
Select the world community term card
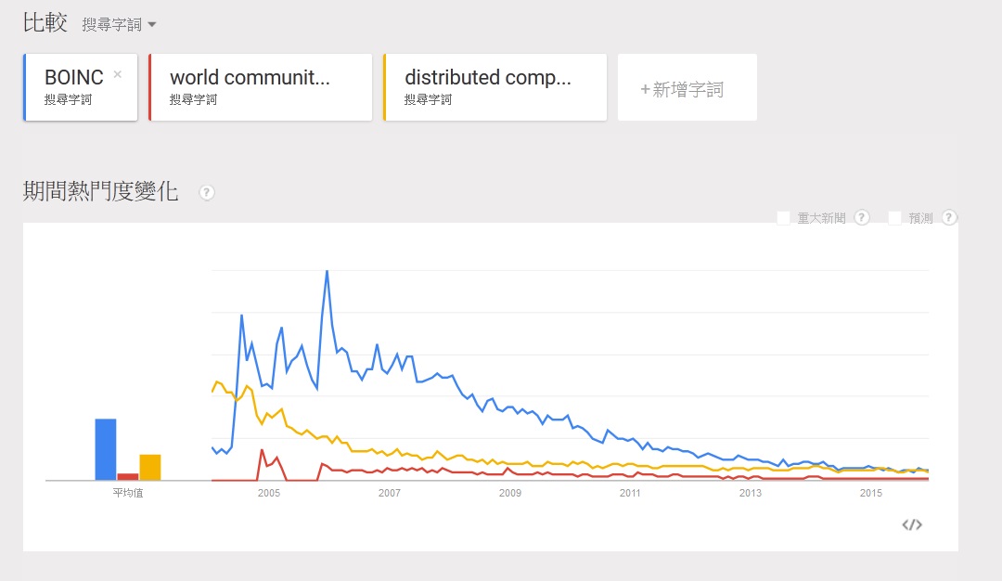point(261,87)
